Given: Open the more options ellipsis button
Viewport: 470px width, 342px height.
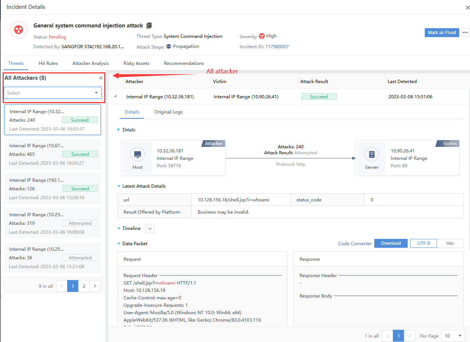Looking at the screenshot, I should 465,33.
